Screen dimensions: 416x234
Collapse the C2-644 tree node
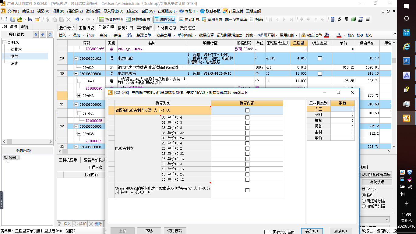point(79,113)
